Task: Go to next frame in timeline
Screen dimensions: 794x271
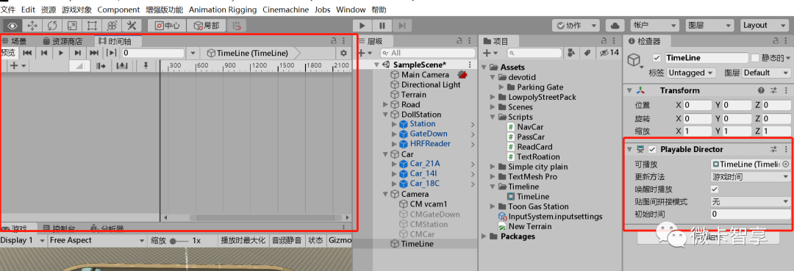Action: [x=77, y=53]
